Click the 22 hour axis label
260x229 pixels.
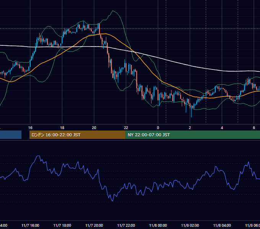click(126, 128)
